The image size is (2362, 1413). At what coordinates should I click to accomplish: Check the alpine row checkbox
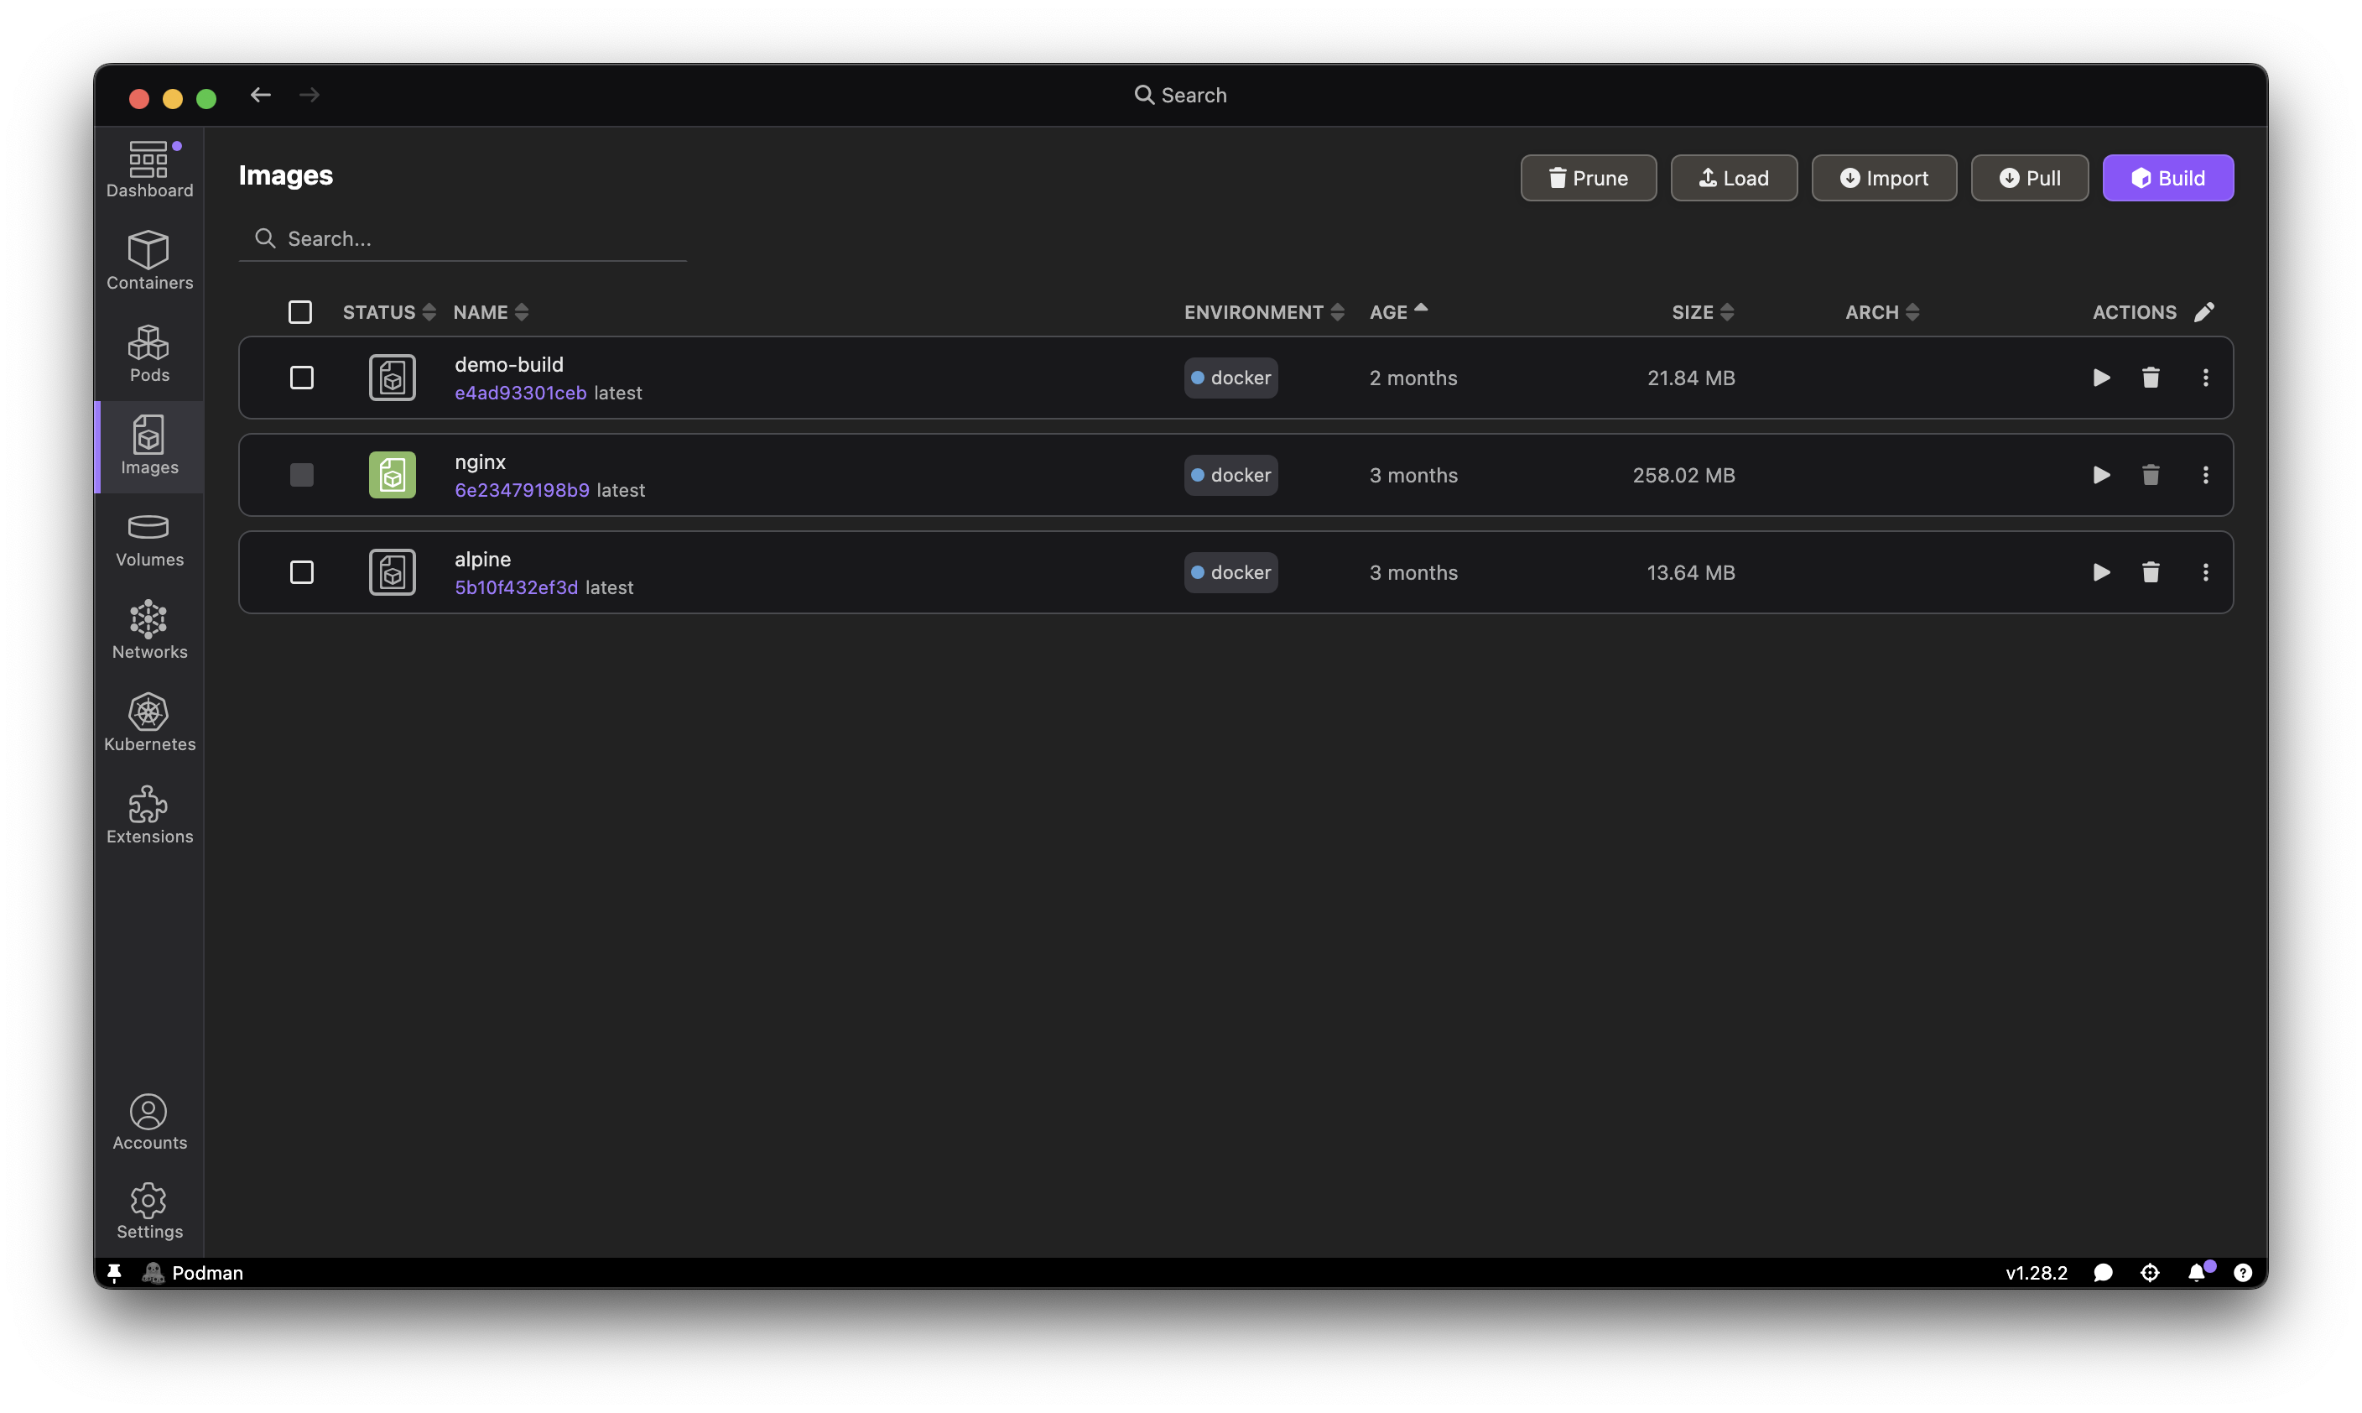(x=302, y=571)
